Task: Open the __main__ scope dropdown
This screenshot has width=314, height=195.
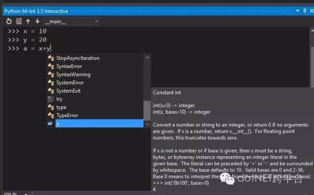Action: 71,22
